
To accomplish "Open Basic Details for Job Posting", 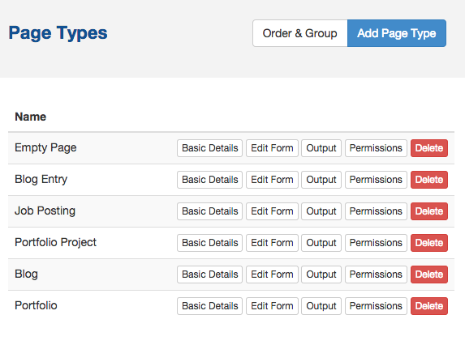I will [x=209, y=211].
